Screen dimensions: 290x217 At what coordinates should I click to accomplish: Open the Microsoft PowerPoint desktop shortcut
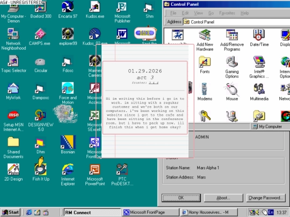tap(95, 175)
